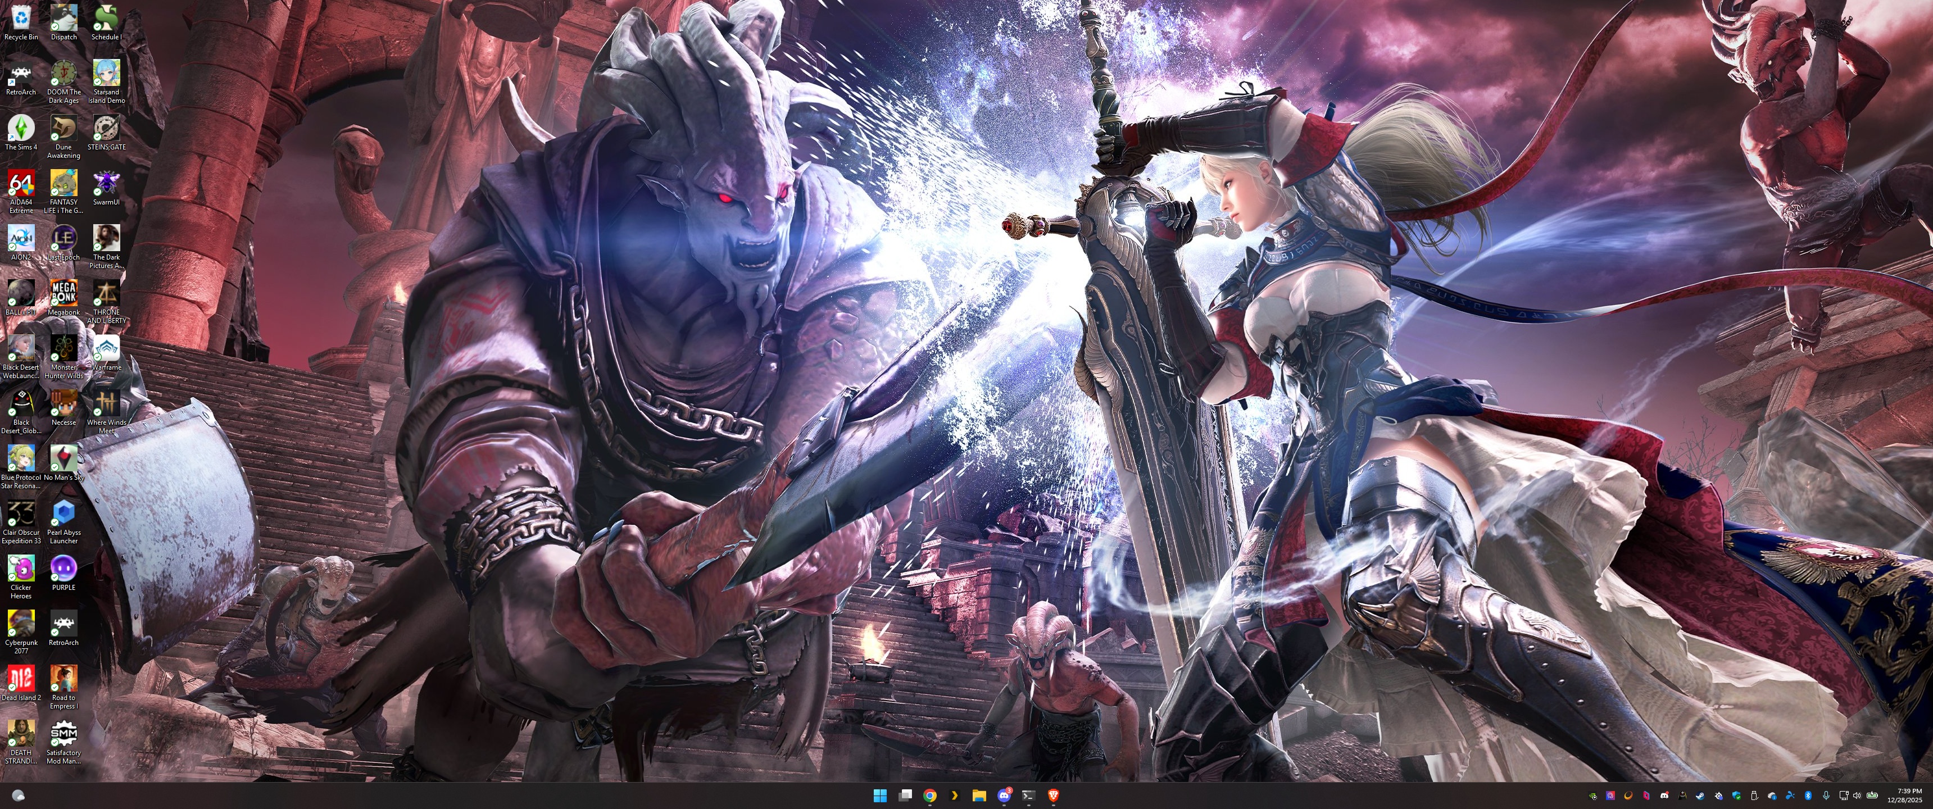This screenshot has width=1933, height=809.
Task: Toggle Bluetooth from the system tray
Action: tap(1809, 796)
